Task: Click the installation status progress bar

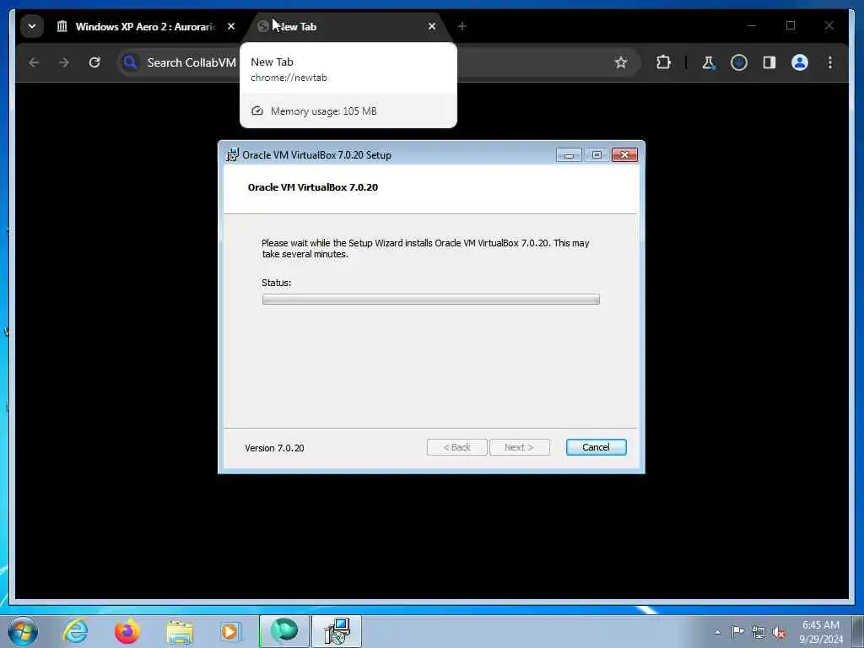Action: click(431, 300)
